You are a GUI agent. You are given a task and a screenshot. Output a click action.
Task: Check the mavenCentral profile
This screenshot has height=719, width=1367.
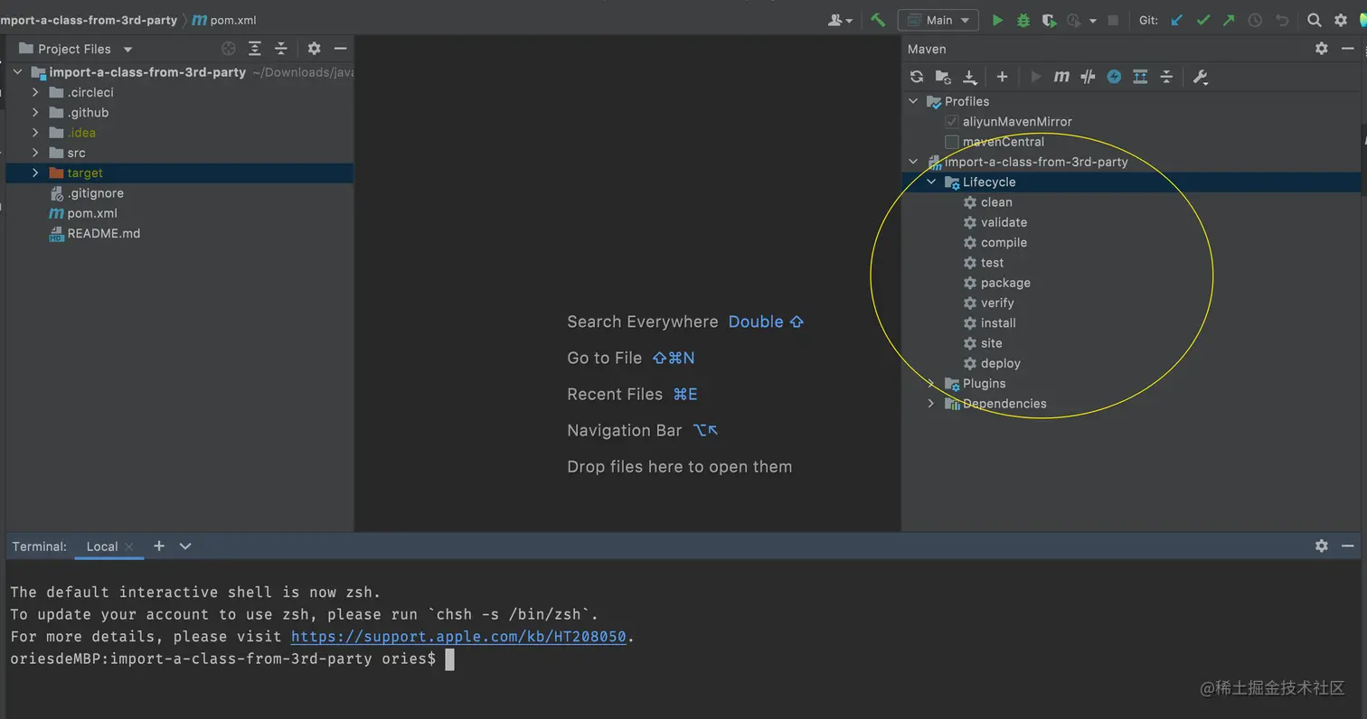tap(951, 142)
